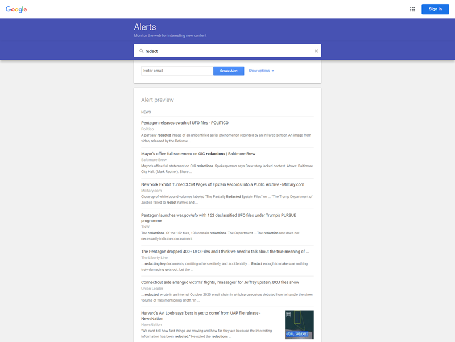
Task: Focus the alert search field containing redact
Action: point(227,51)
